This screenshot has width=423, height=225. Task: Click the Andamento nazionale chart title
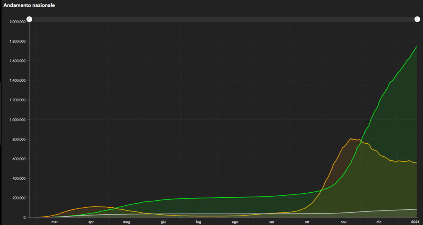(x=29, y=6)
